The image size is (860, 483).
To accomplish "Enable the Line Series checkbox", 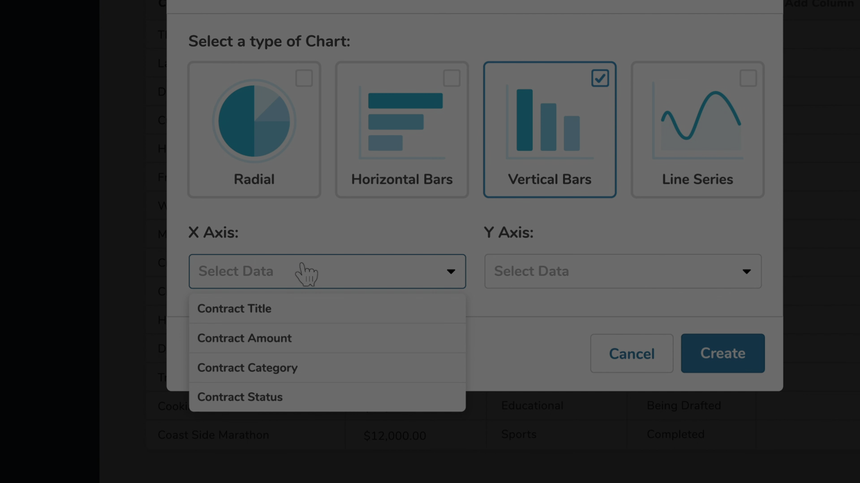I will point(748,78).
